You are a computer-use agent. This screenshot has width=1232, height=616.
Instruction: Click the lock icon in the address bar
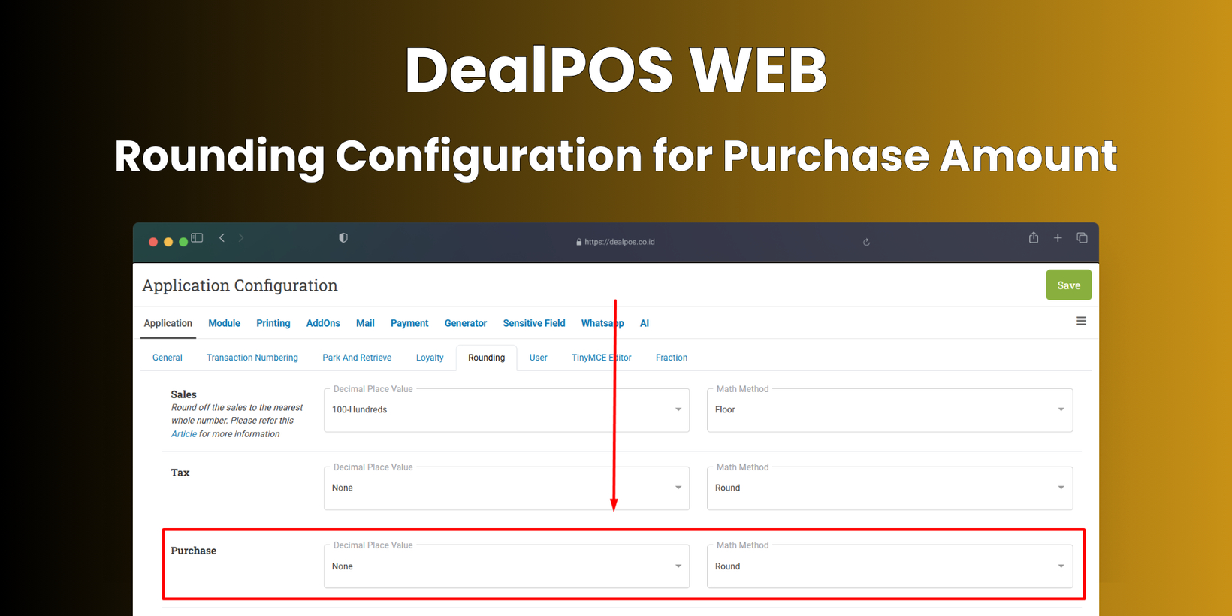click(578, 242)
